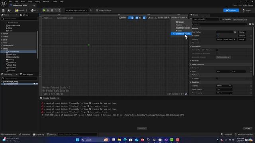Click the Render Opacity value field
Viewport: 255px width, 143px height.
[x=224, y=89]
